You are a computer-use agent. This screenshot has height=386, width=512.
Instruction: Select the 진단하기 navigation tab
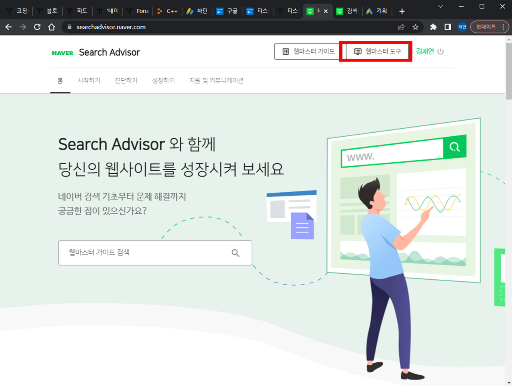click(126, 80)
